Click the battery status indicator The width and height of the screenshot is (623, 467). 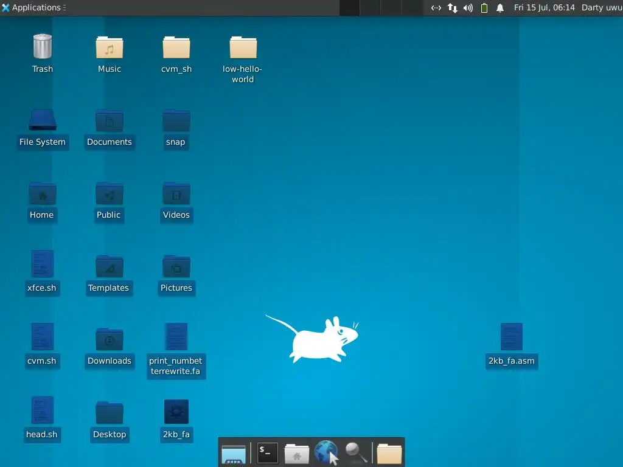point(484,7)
